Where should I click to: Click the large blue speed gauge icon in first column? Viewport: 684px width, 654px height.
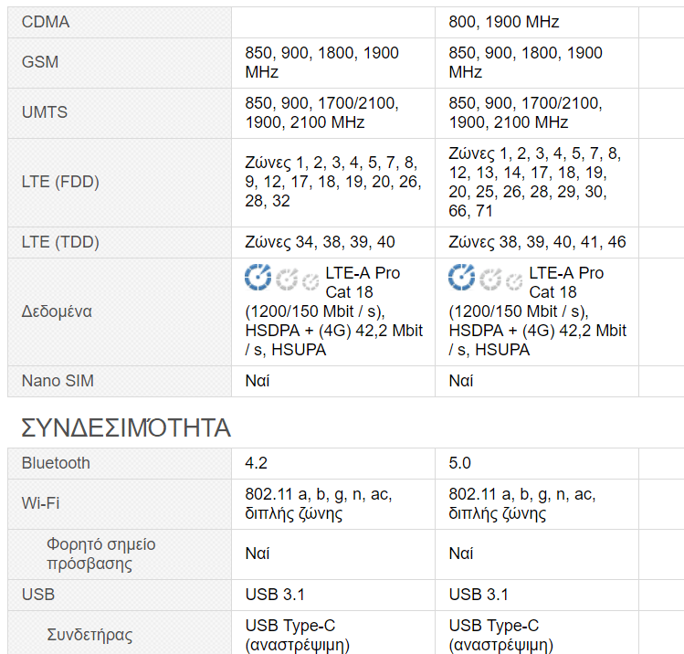(x=258, y=276)
